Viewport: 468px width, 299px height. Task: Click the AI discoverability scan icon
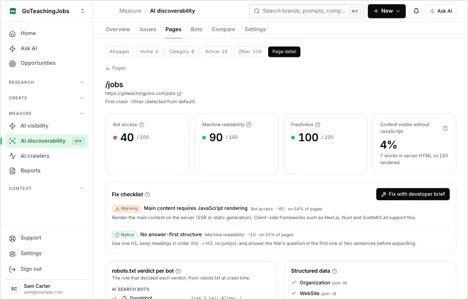click(12, 141)
